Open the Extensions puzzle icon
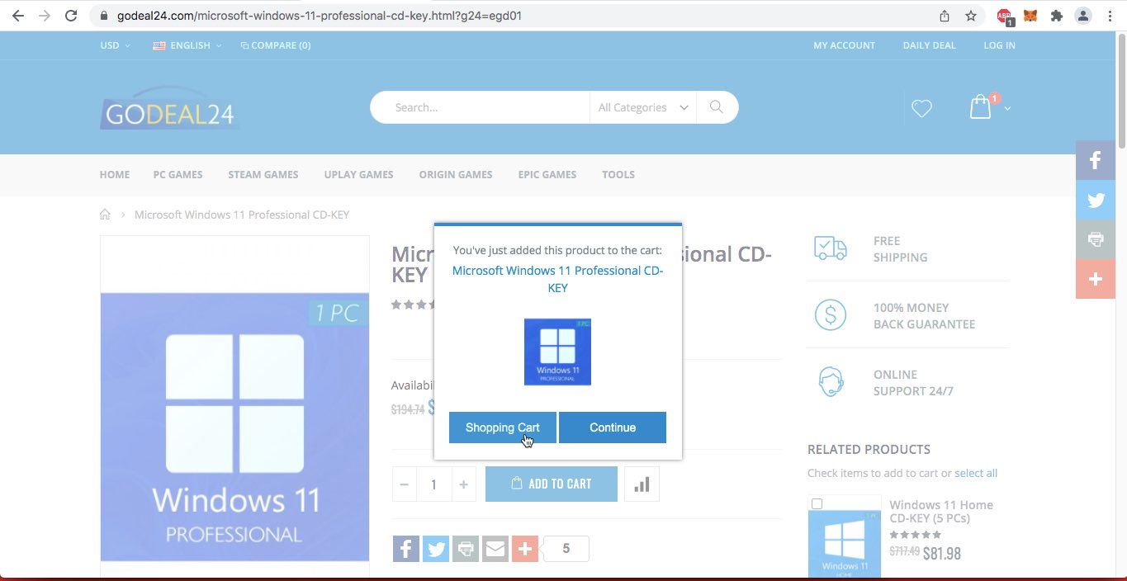The image size is (1127, 581). tap(1056, 16)
